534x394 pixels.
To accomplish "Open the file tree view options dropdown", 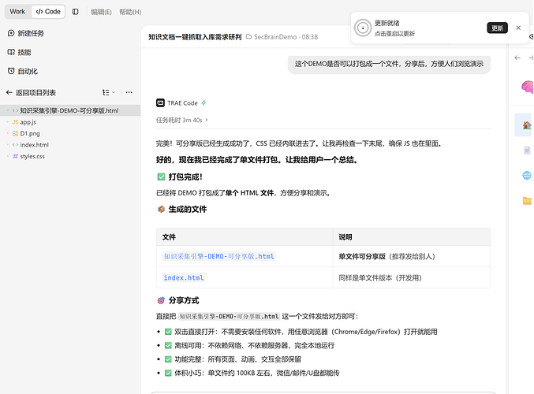I will tap(109, 92).
